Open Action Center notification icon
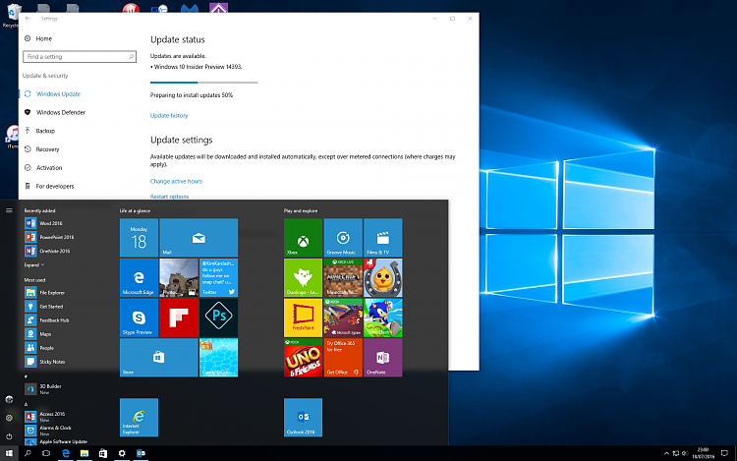Screen dimensions: 737x461 pos(724,453)
